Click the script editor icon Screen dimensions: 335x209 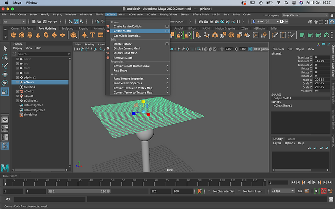pos(331,199)
